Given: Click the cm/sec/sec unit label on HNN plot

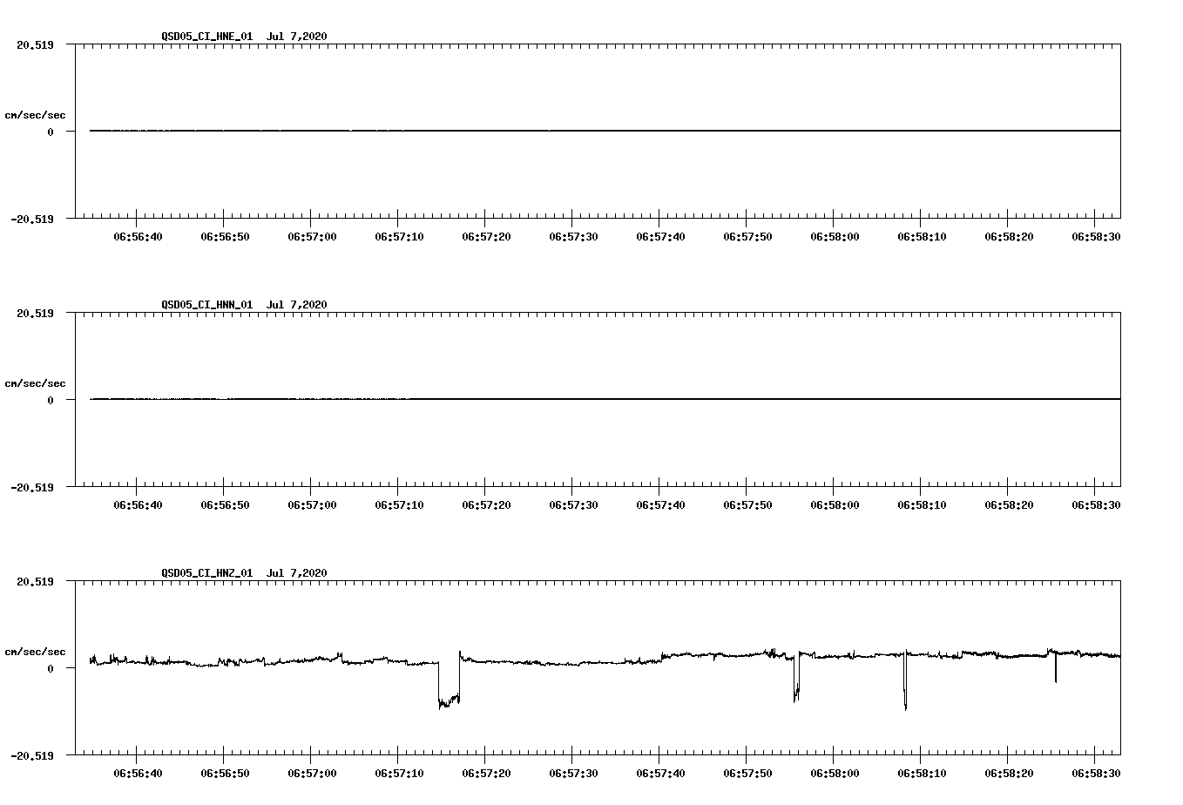Looking at the screenshot, I should (35, 383).
